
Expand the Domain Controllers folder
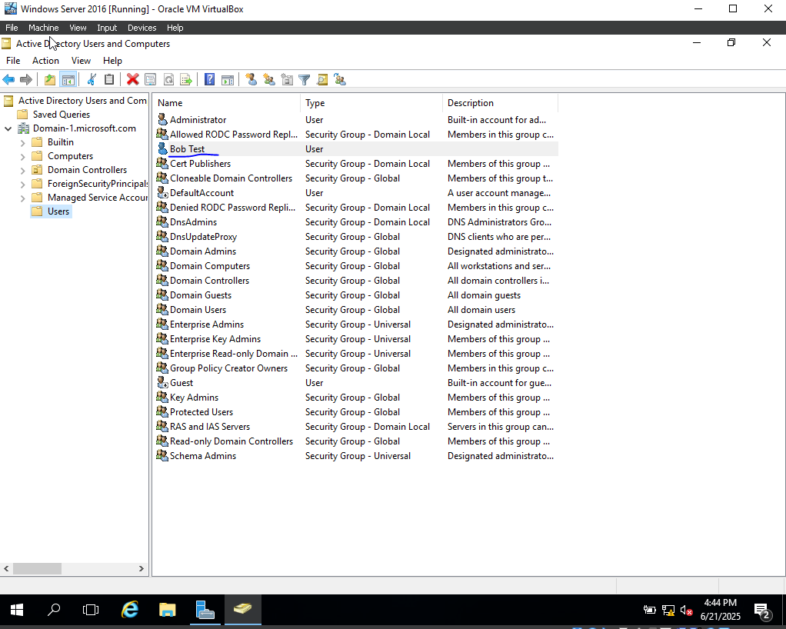click(22, 171)
